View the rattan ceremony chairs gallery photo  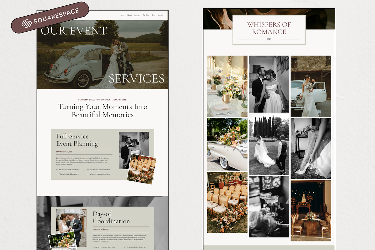tap(227, 202)
